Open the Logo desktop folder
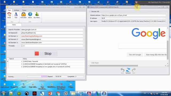Viewport: 171px width, 96px height. pyautogui.click(x=24, y=3)
